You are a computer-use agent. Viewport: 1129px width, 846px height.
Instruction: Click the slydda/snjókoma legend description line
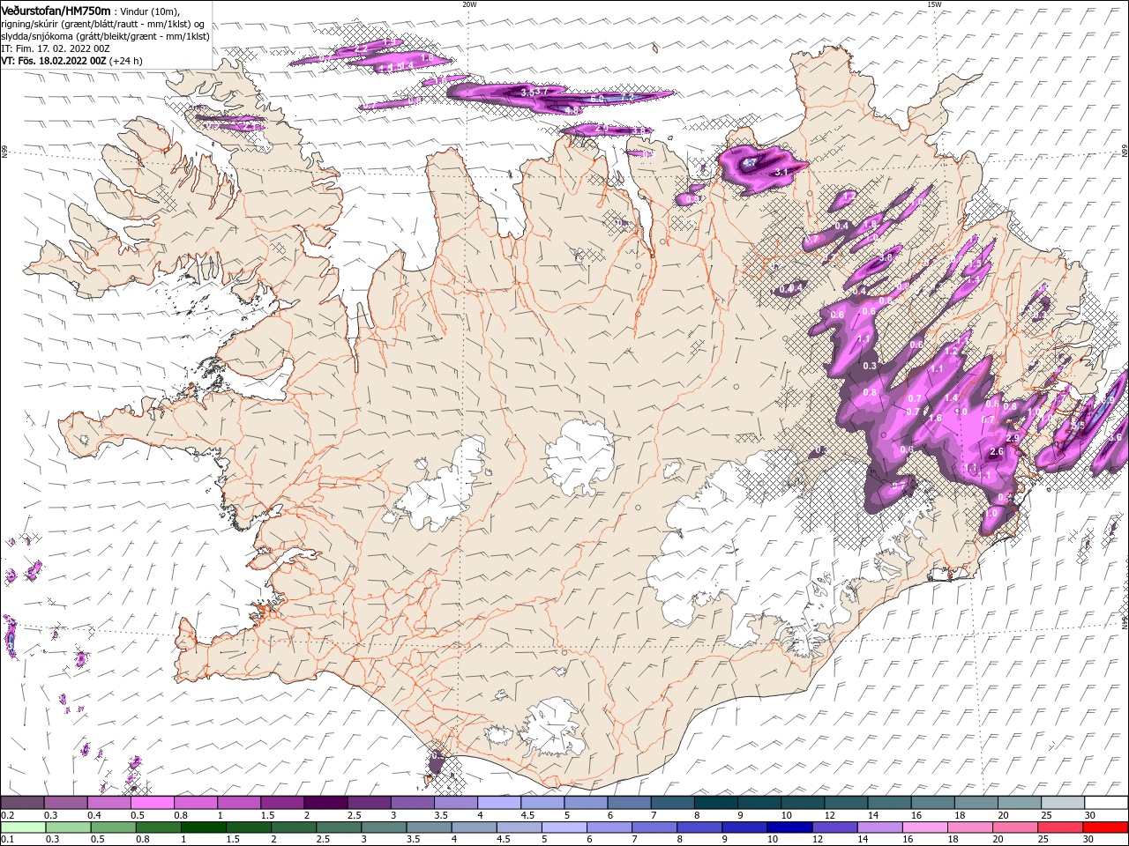tap(105, 36)
